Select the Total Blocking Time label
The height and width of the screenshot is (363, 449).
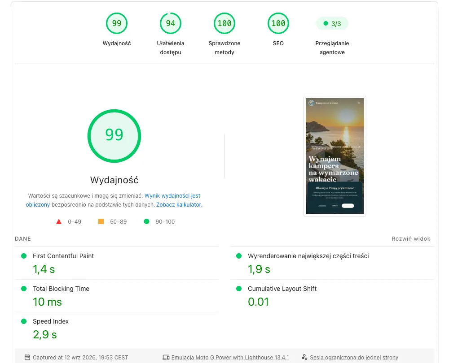coord(61,289)
